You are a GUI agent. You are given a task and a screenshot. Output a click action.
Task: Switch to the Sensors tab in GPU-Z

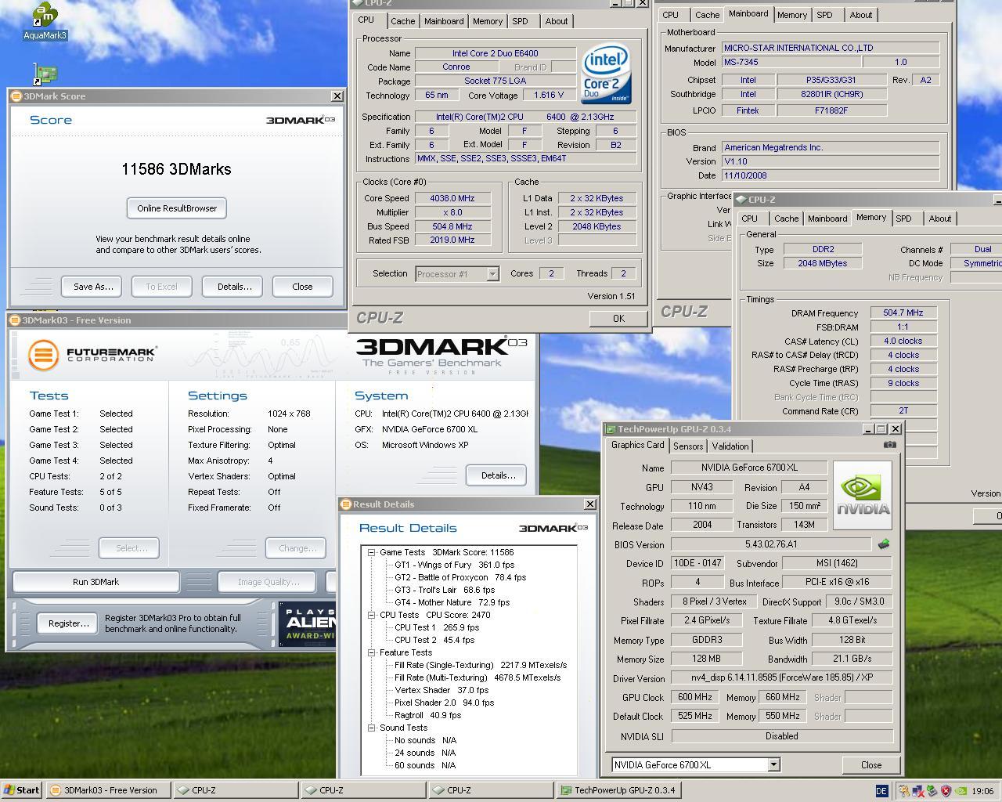click(x=688, y=446)
